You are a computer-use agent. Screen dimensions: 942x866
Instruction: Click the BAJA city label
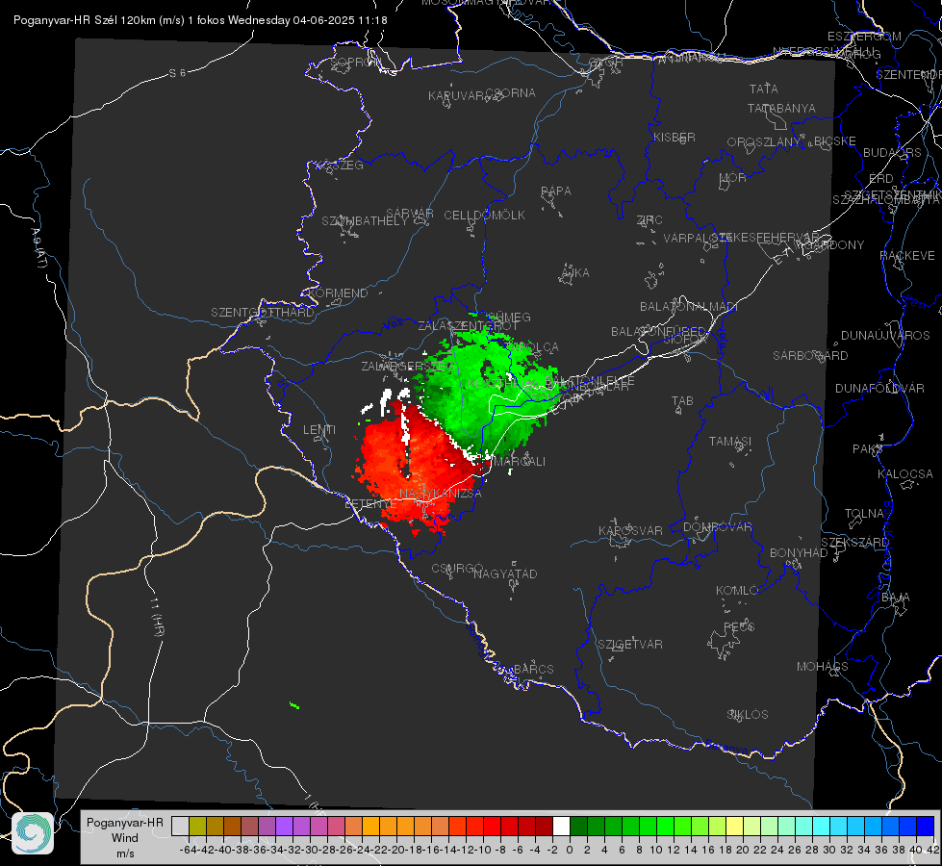point(896,598)
